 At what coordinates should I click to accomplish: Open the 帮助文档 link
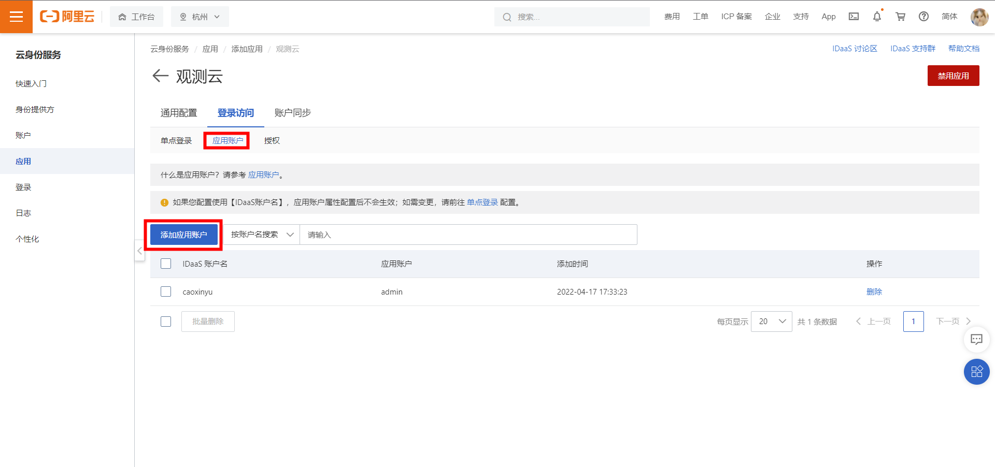pyautogui.click(x=964, y=49)
